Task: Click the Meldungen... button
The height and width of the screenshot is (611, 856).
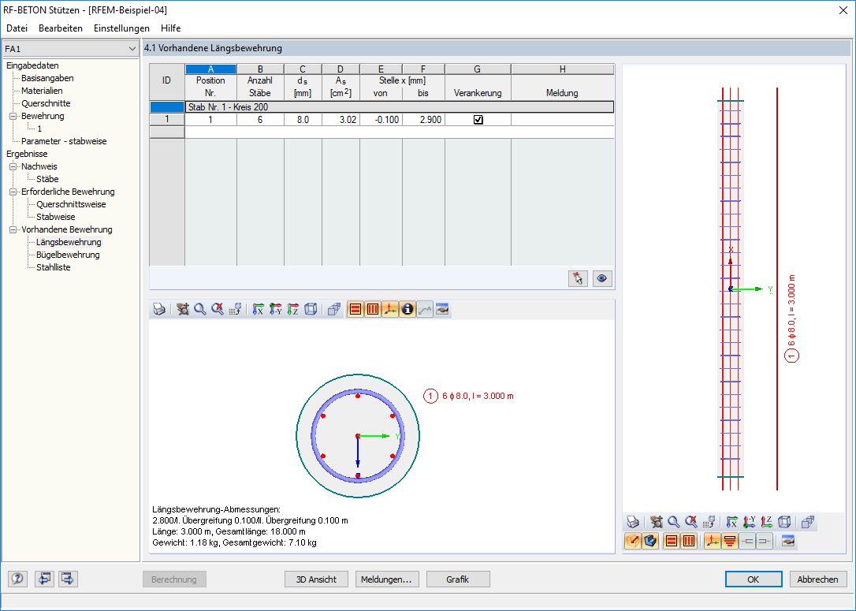Action: 386,579
